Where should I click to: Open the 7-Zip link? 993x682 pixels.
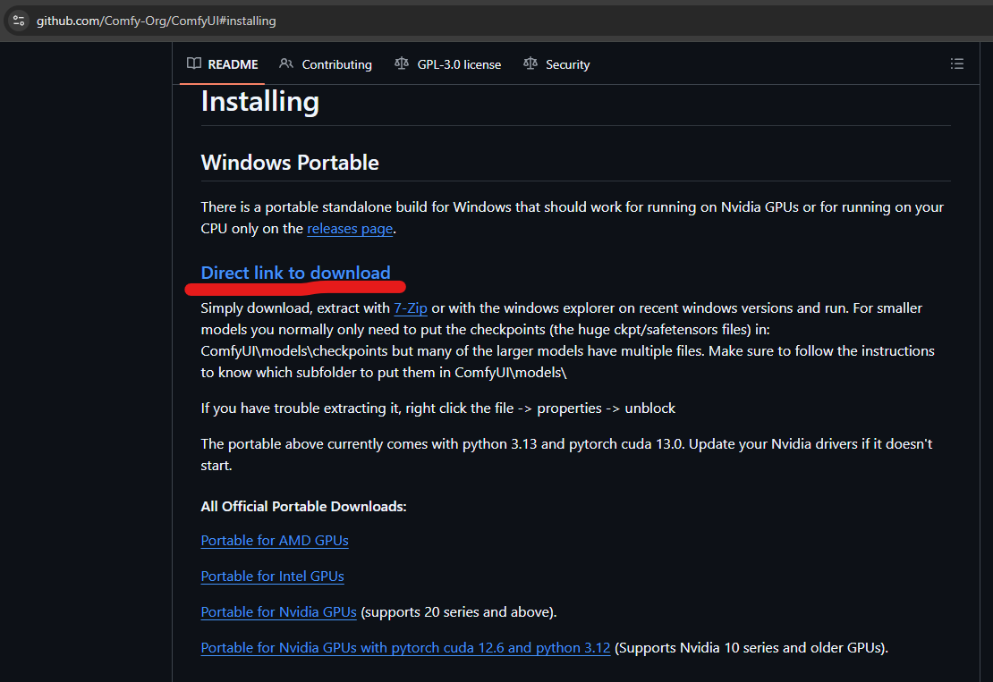tap(411, 308)
